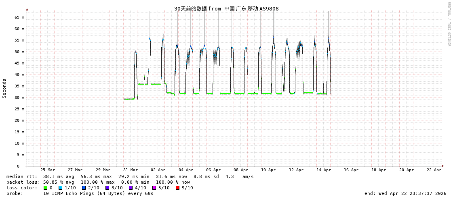Click the 55 m y-axis label
Viewport: 453px width, 199px height.
tap(19, 40)
